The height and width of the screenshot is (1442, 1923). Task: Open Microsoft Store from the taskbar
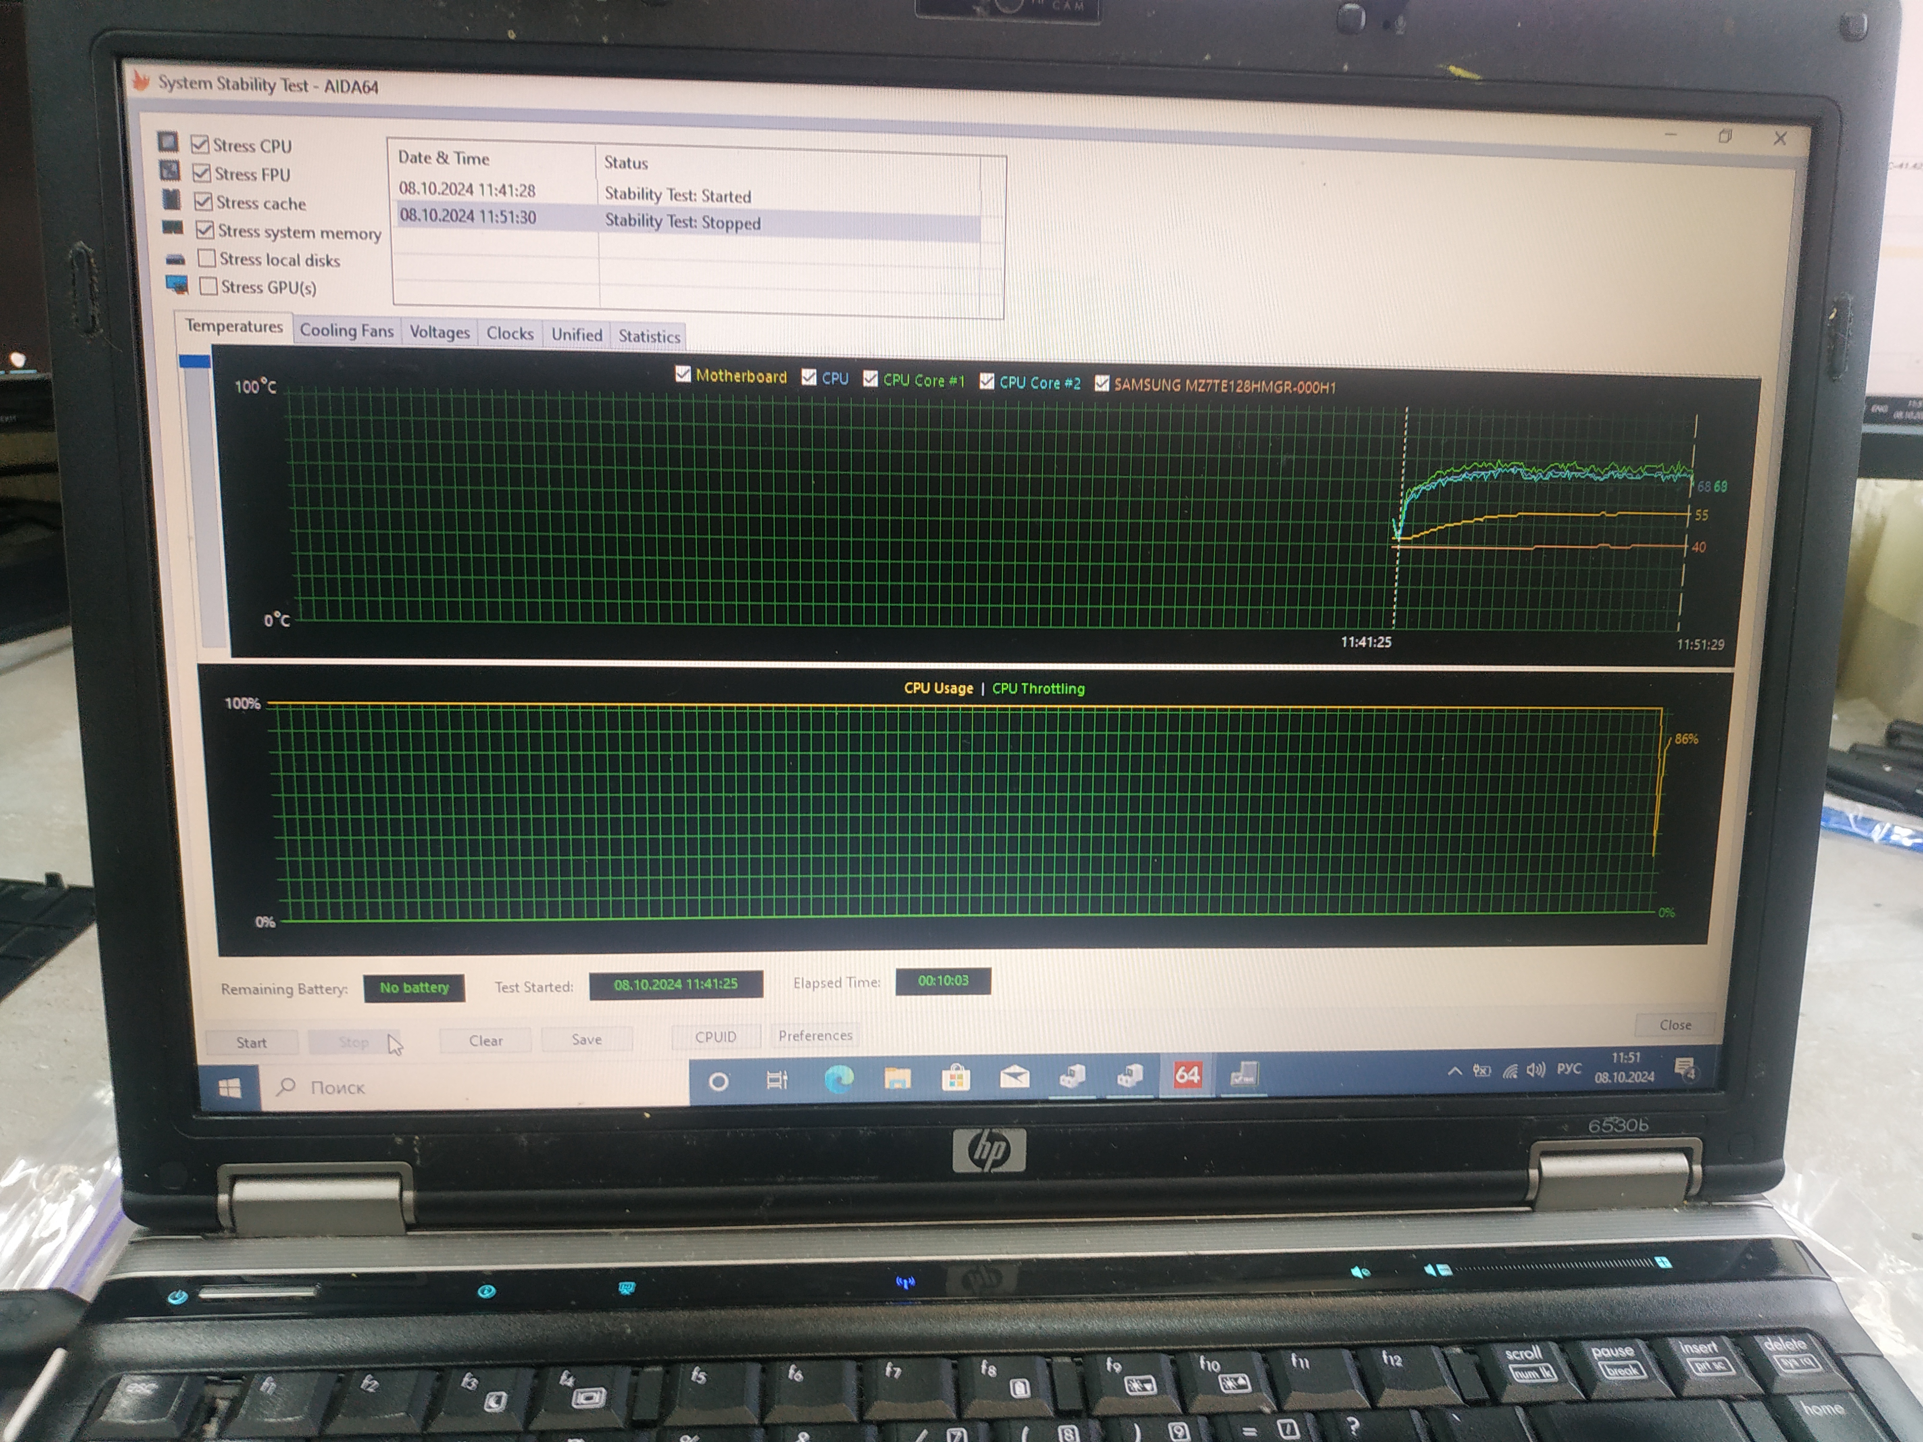click(x=955, y=1078)
